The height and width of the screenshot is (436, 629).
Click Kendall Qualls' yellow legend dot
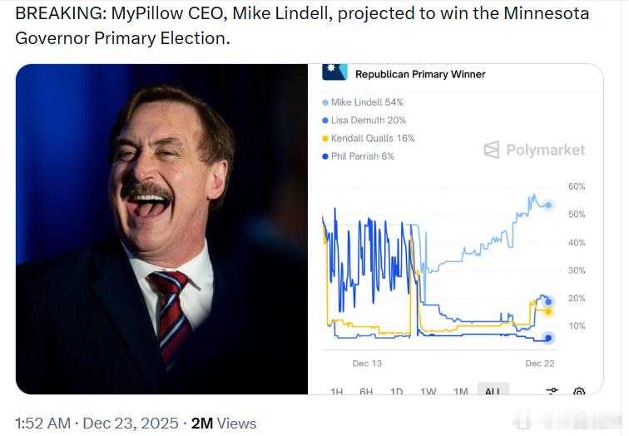tap(324, 138)
